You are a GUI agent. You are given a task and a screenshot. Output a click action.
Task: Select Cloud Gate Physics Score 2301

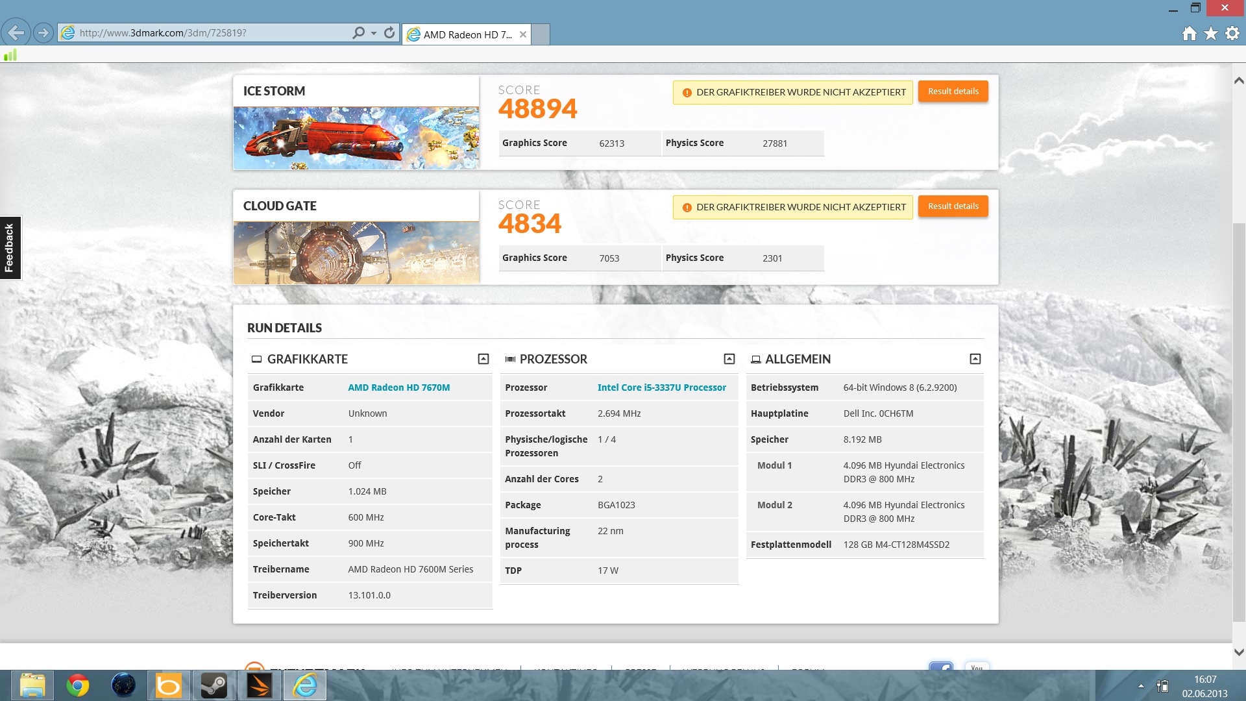[772, 258]
